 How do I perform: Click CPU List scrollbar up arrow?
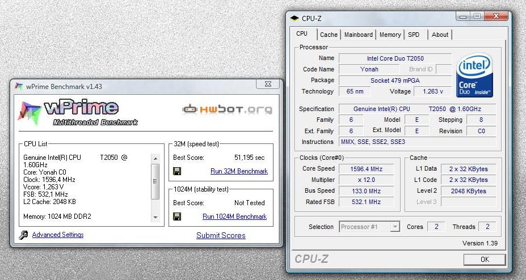155,159
